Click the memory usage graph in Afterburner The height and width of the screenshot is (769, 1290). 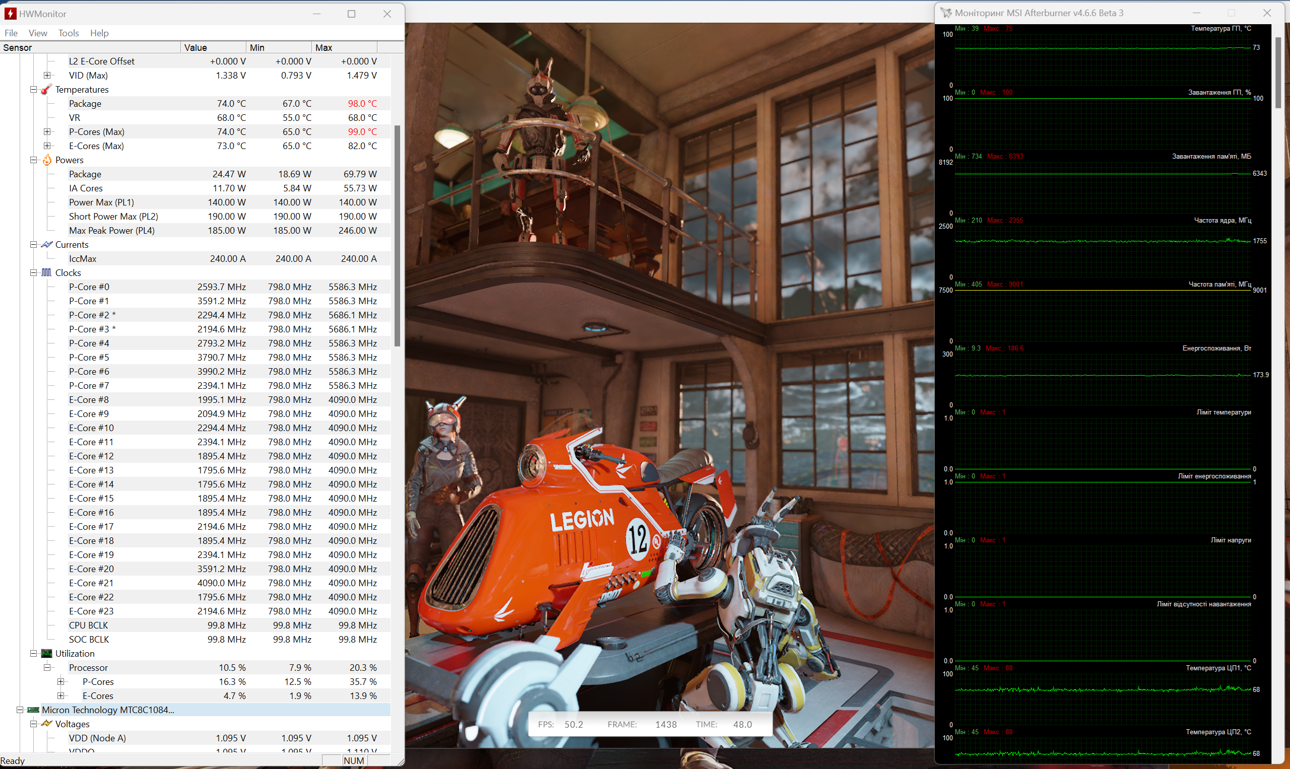coord(1103,187)
